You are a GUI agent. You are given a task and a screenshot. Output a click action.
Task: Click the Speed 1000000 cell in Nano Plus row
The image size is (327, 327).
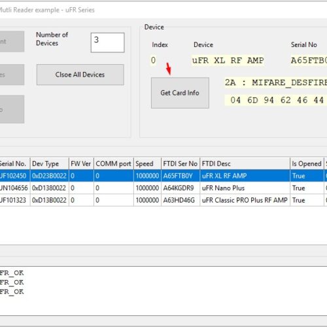pyautogui.click(x=147, y=188)
